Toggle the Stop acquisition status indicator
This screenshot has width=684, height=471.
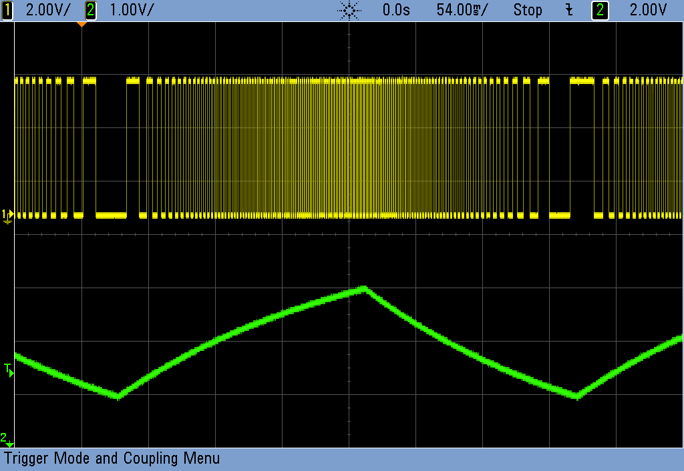click(528, 10)
